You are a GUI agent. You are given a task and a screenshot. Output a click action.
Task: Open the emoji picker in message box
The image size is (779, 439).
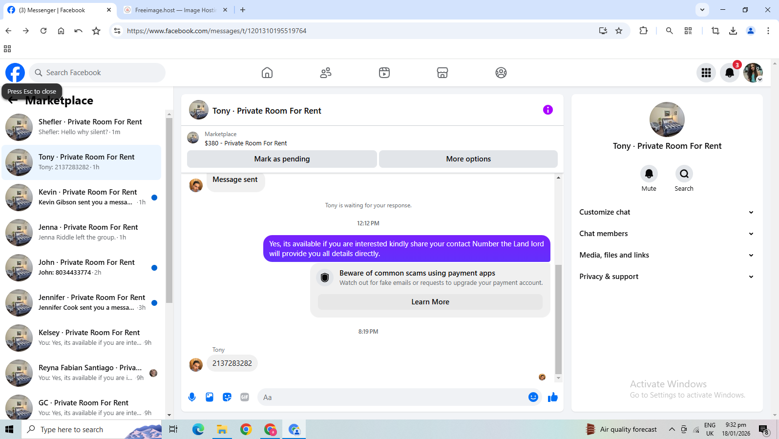[x=533, y=397]
